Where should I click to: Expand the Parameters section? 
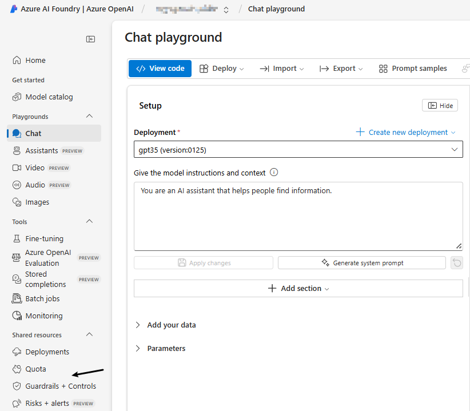pos(161,348)
